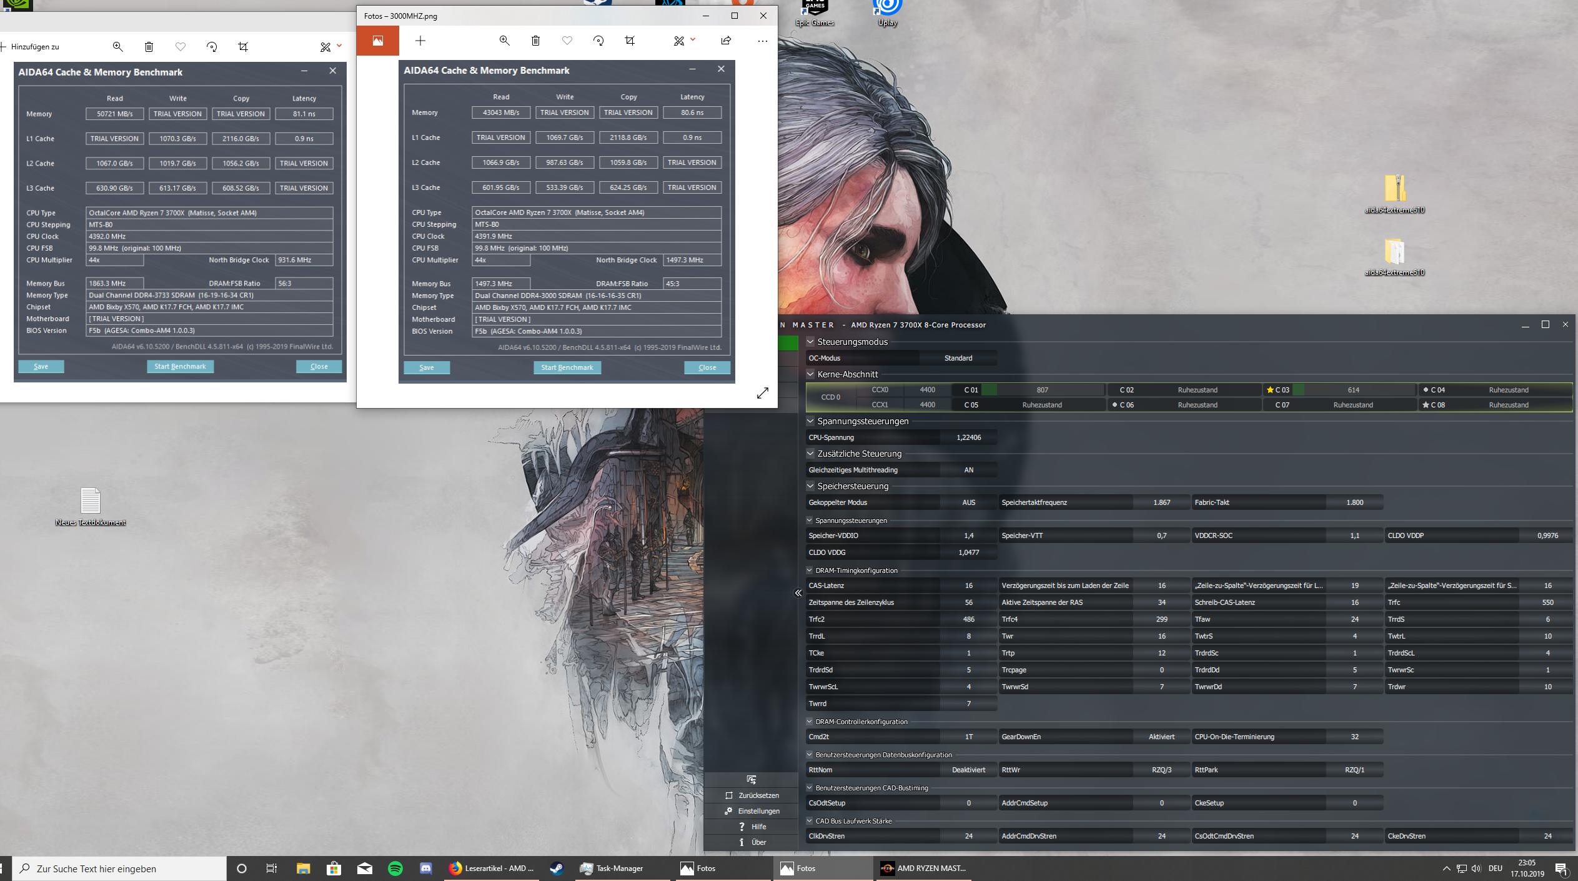Collapse the DRAM-Timingkonfiguration section
The width and height of the screenshot is (1578, 881).
(x=810, y=570)
